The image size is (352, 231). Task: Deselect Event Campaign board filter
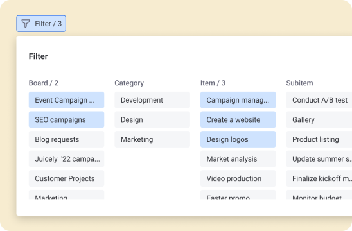click(x=66, y=100)
